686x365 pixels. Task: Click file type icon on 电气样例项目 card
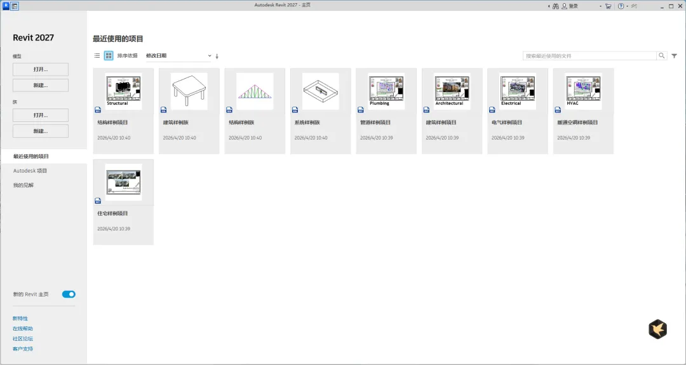pyautogui.click(x=492, y=110)
